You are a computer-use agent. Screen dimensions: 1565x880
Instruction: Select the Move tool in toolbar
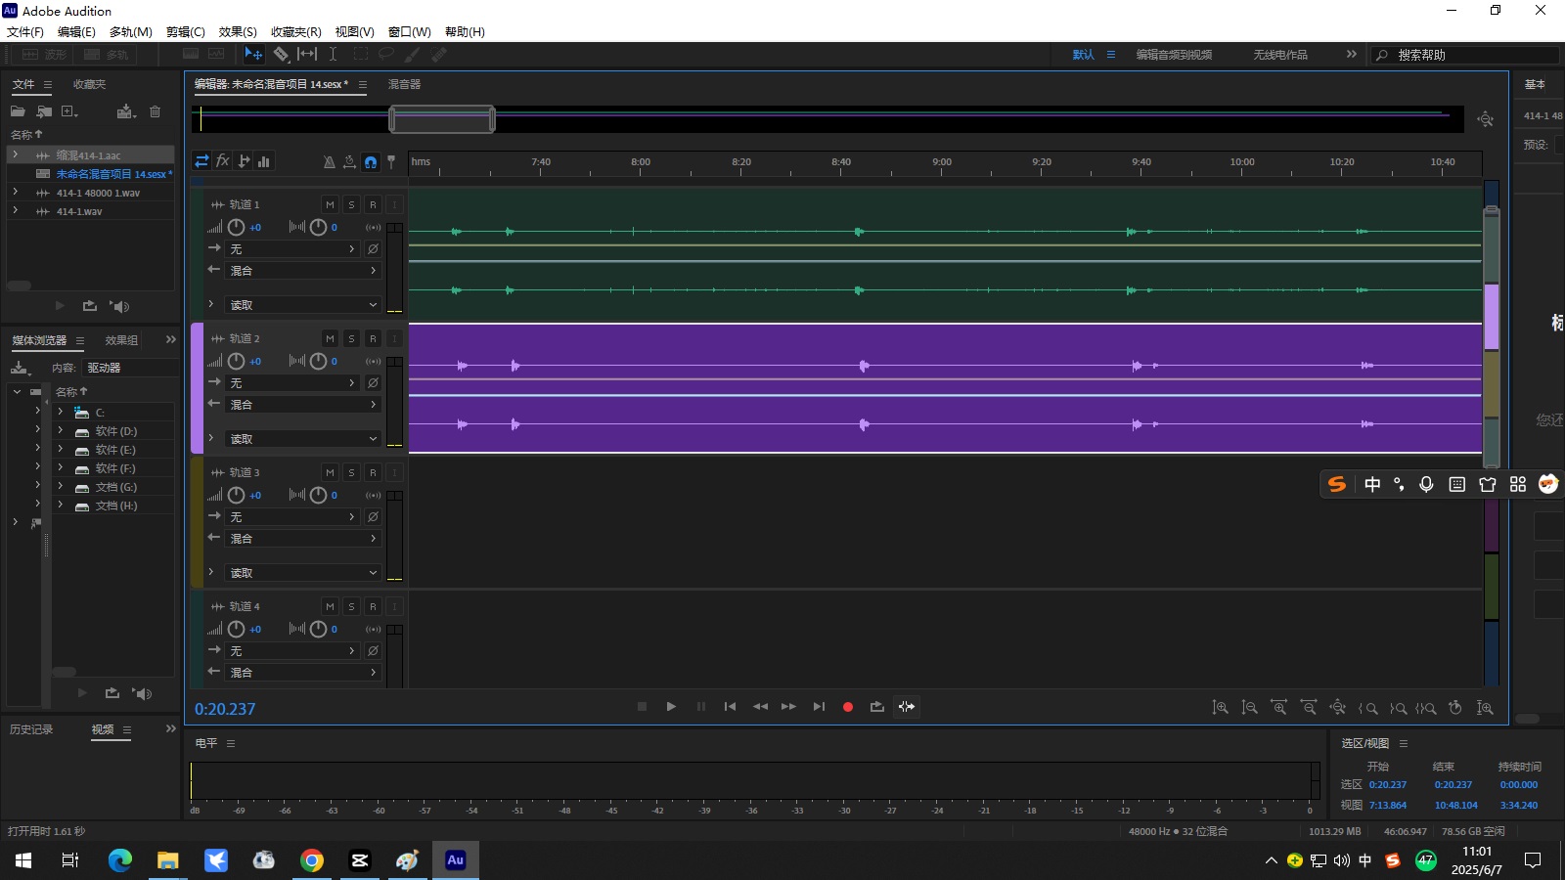click(253, 54)
